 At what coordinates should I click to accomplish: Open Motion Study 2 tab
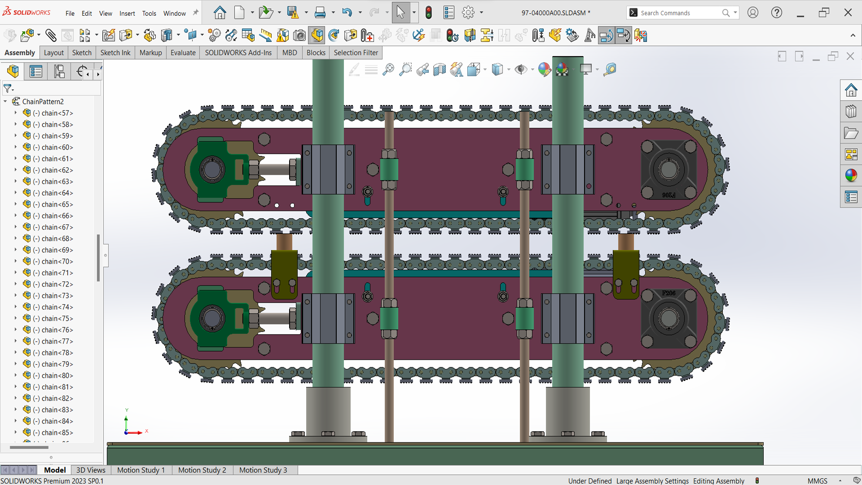[202, 470]
